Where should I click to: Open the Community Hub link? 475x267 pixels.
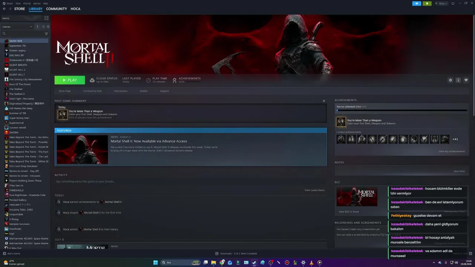pos(92,91)
